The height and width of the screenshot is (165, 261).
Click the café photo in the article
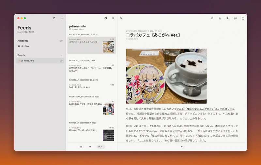[166, 76]
